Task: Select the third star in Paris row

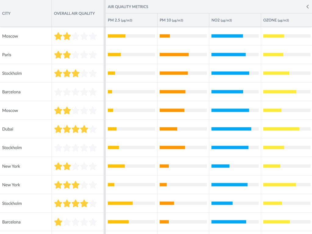Action: 76,55
